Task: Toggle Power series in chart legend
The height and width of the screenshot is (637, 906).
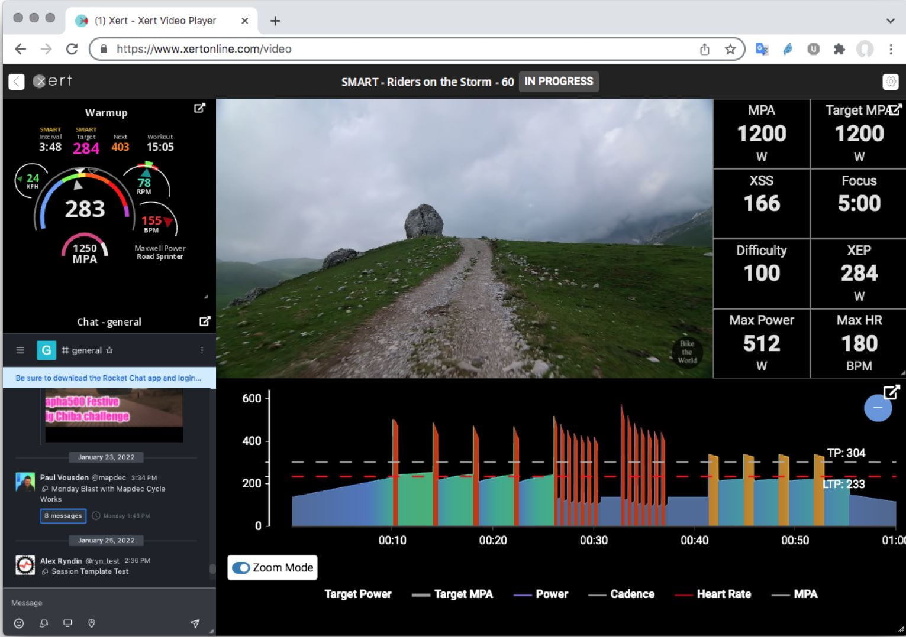Action: click(541, 594)
